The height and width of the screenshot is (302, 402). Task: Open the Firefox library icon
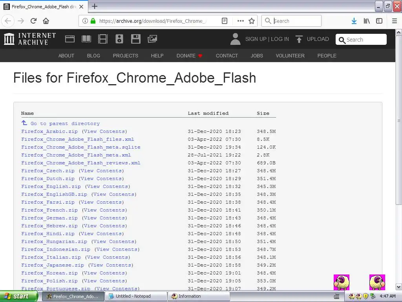click(x=367, y=21)
